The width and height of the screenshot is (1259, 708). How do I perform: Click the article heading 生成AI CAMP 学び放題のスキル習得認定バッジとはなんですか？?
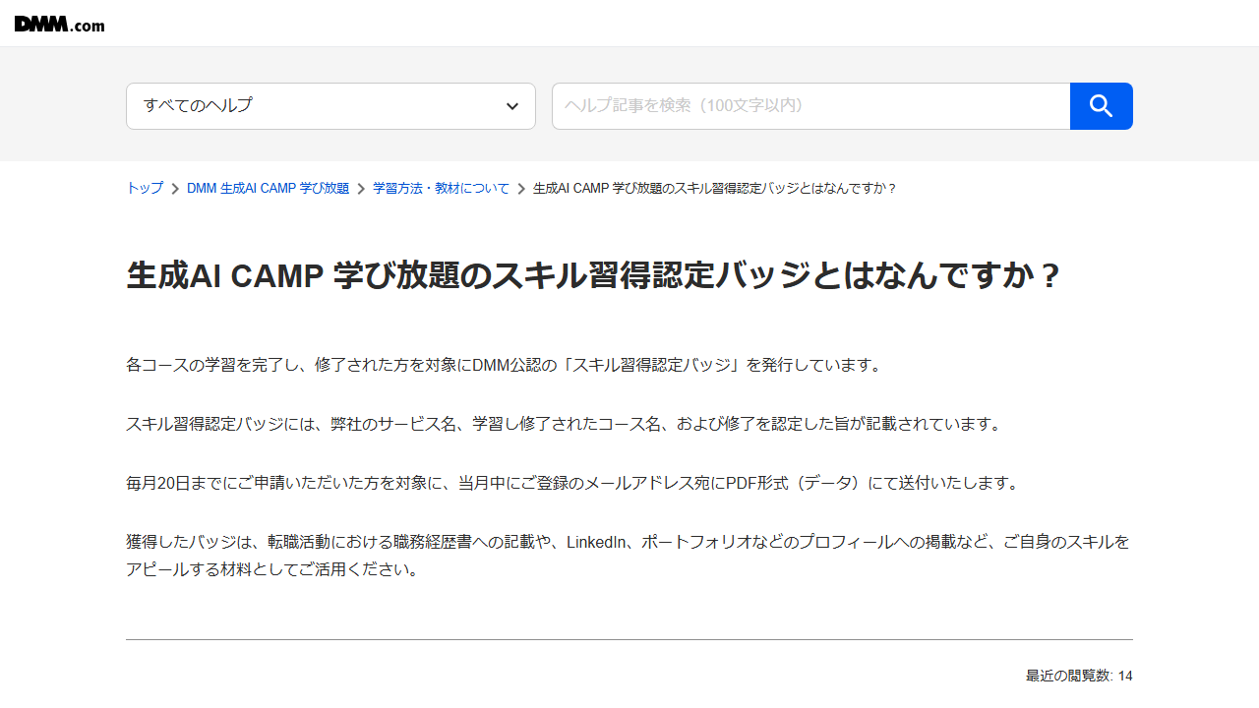(x=594, y=276)
